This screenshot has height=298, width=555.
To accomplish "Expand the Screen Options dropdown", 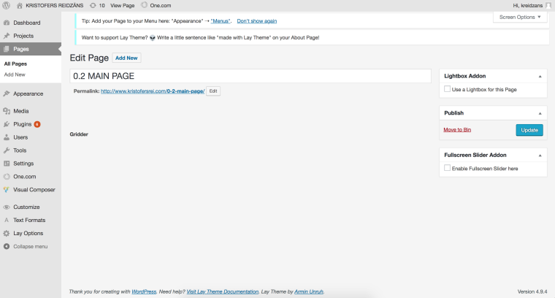I will tap(521, 17).
